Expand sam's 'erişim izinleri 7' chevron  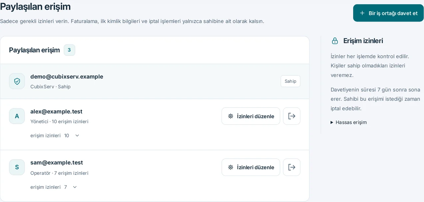tap(75, 187)
